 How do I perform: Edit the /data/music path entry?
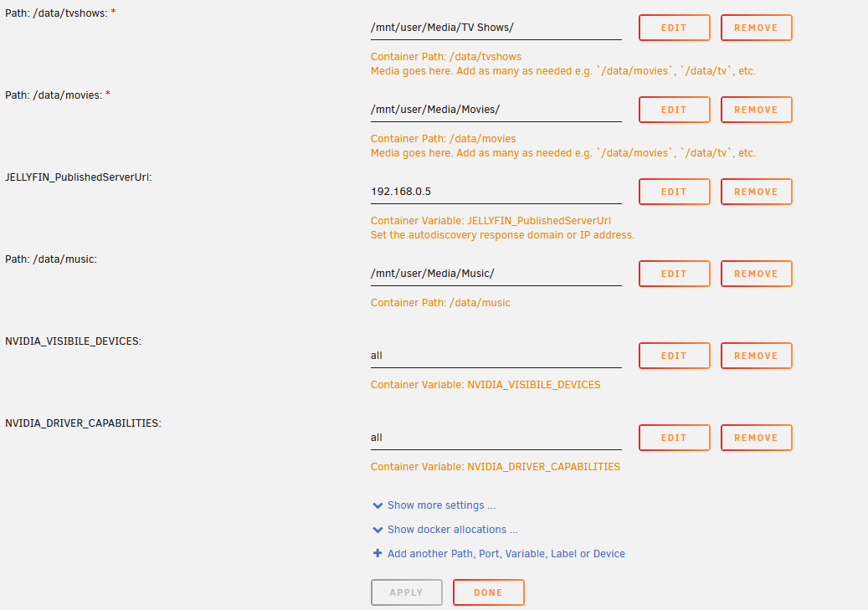tap(674, 274)
